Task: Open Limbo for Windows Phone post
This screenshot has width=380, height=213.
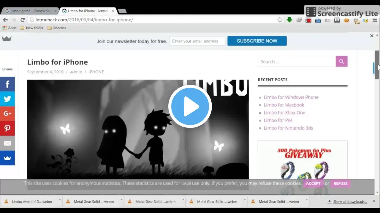Action: click(x=291, y=97)
